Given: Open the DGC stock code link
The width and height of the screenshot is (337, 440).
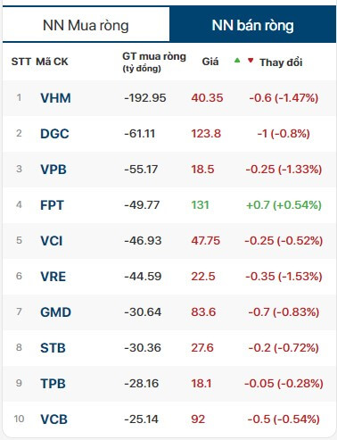Looking at the screenshot, I should [54, 134].
